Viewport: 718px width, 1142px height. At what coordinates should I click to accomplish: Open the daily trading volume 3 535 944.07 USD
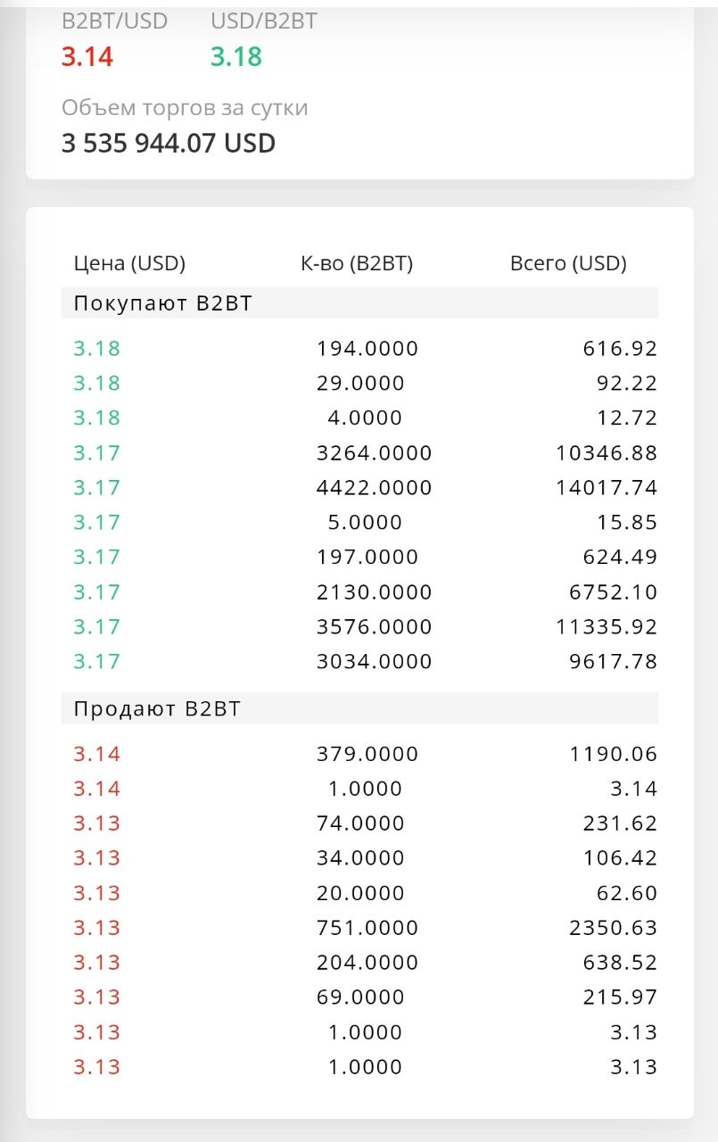tap(169, 144)
